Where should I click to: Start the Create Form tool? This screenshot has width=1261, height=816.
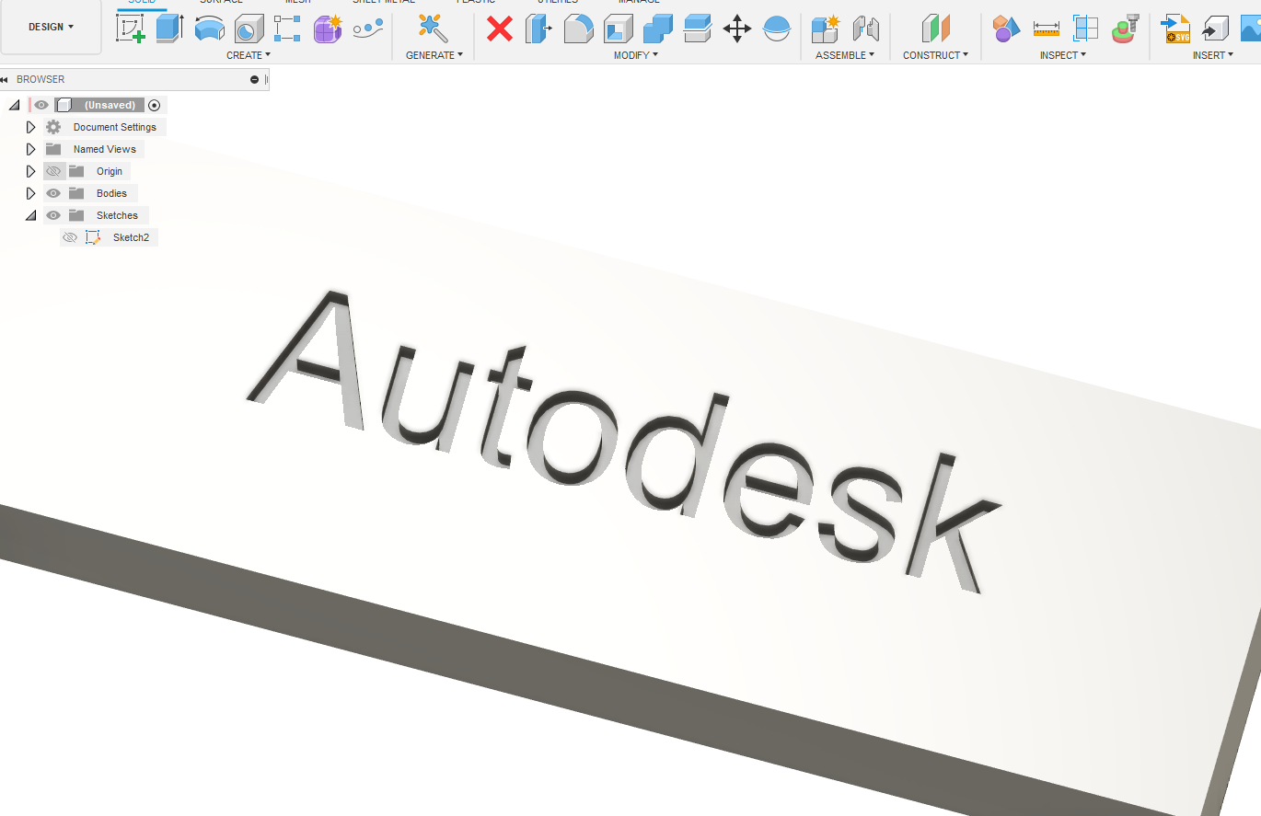tap(327, 29)
